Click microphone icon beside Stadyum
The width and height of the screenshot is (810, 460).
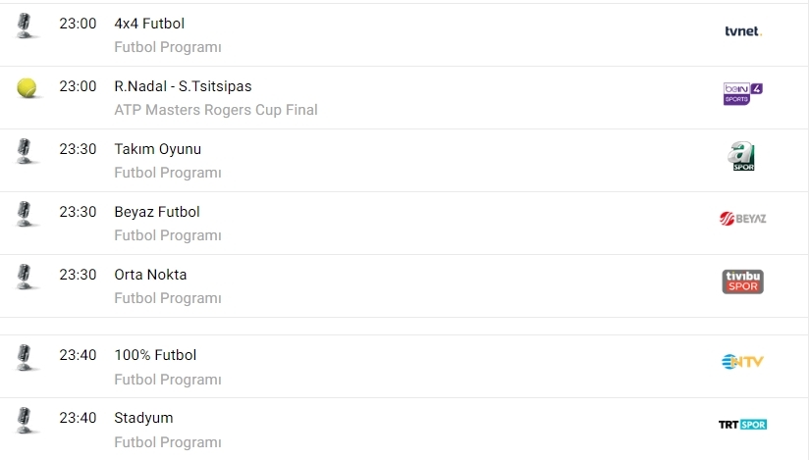27,420
